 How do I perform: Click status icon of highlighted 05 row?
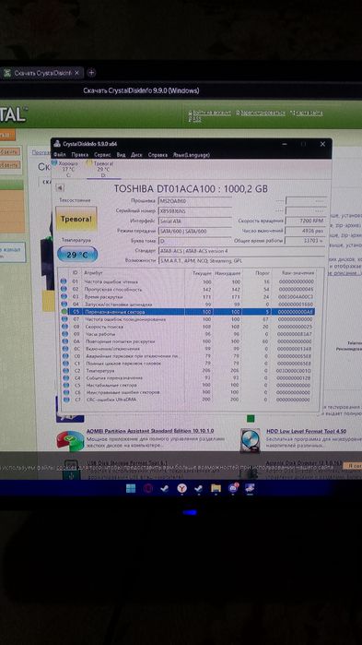pos(64,312)
